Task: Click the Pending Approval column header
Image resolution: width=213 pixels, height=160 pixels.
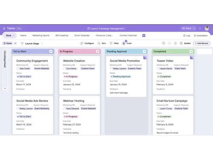Action: [126, 51]
